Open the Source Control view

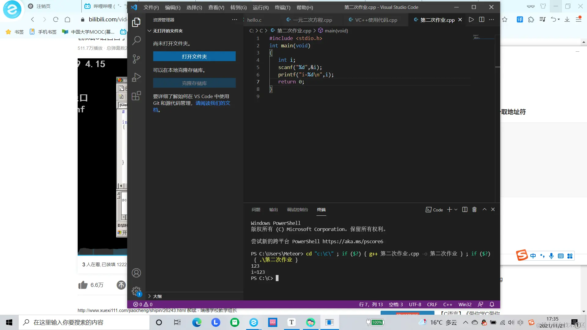[136, 59]
